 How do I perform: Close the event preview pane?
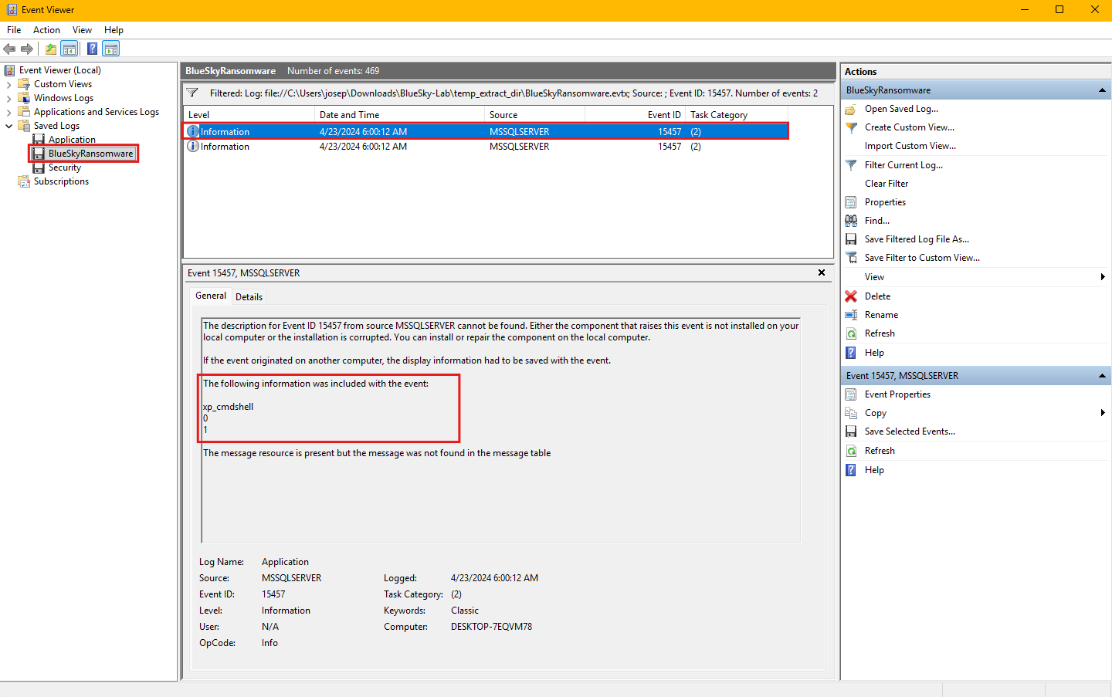coord(822,272)
